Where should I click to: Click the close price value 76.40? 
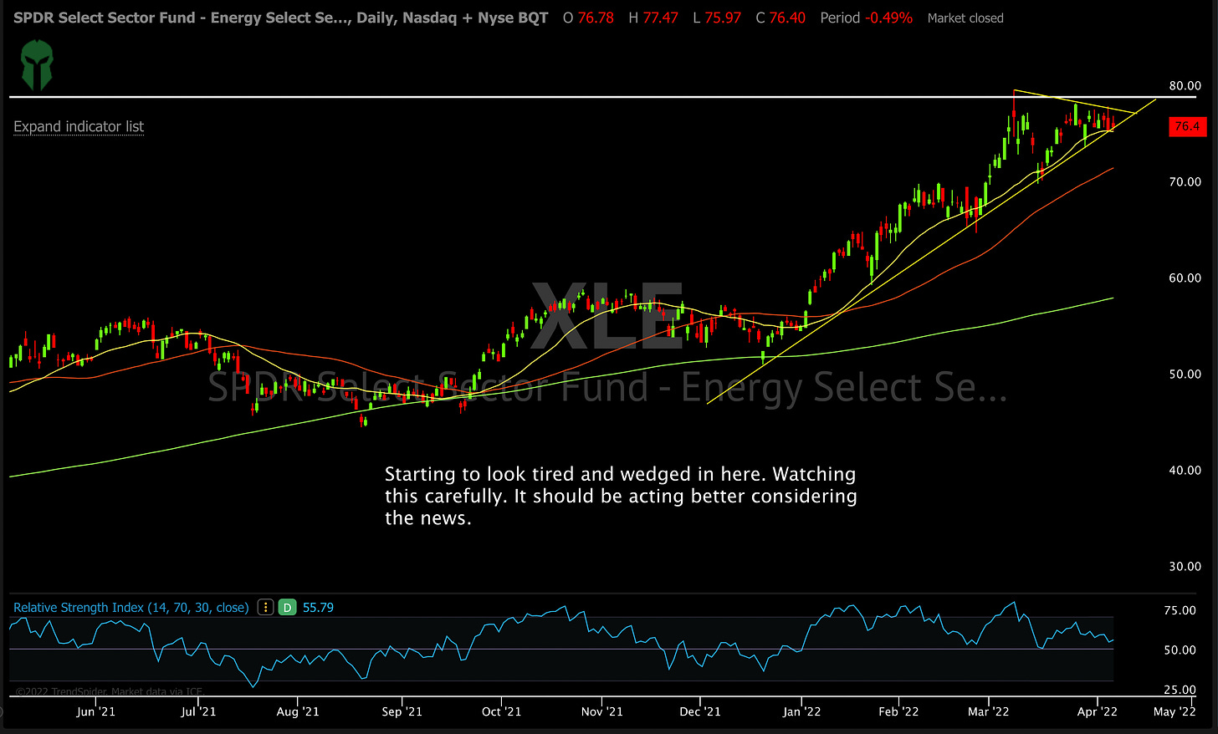coord(787,18)
